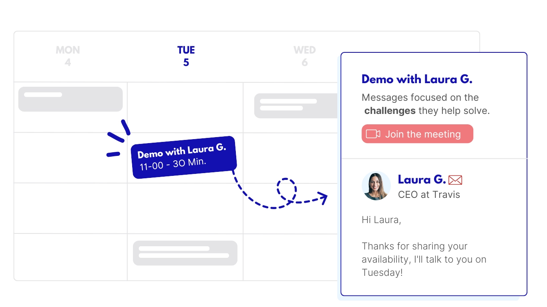This screenshot has height=307, width=547.
Task: Select the MON 4 day header
Action: click(68, 56)
